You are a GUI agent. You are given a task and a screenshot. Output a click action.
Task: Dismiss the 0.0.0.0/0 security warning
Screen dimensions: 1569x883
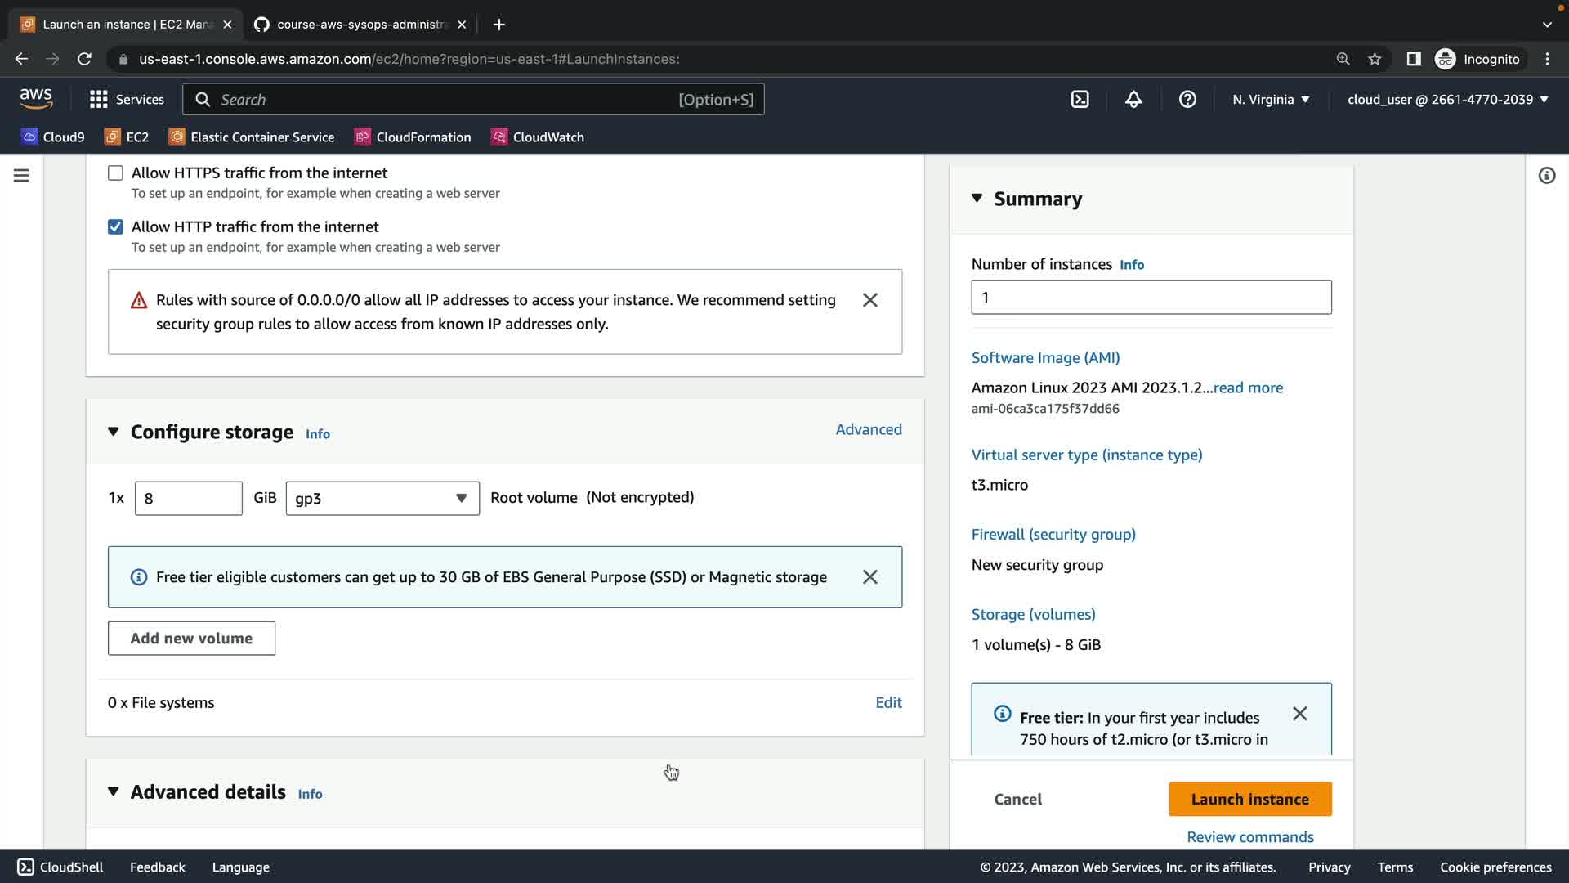[x=869, y=300]
